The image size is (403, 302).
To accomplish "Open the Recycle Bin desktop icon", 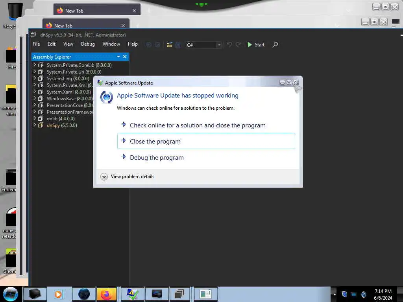I will click(x=11, y=15).
